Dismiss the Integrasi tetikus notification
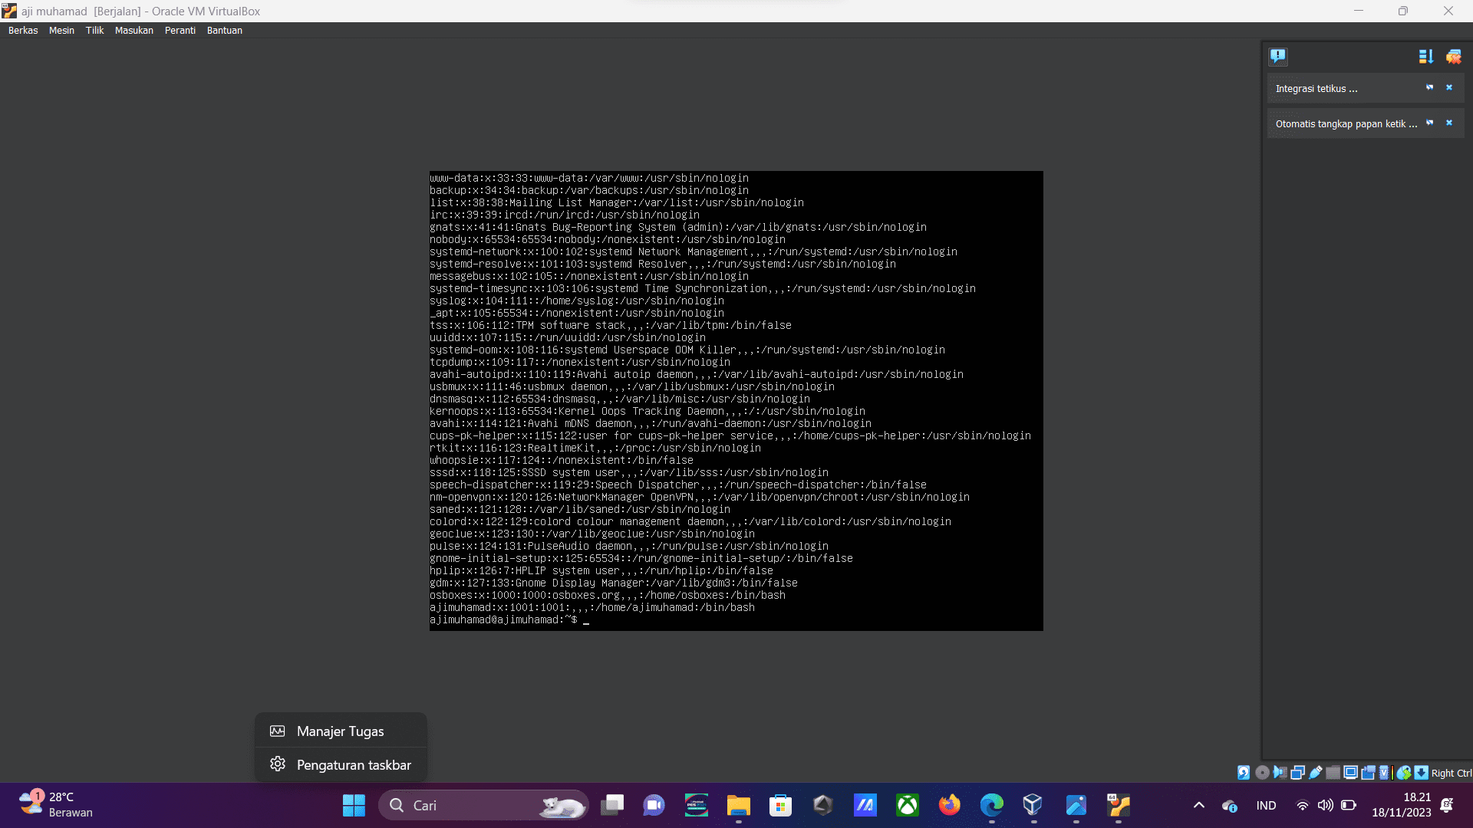 click(1449, 87)
